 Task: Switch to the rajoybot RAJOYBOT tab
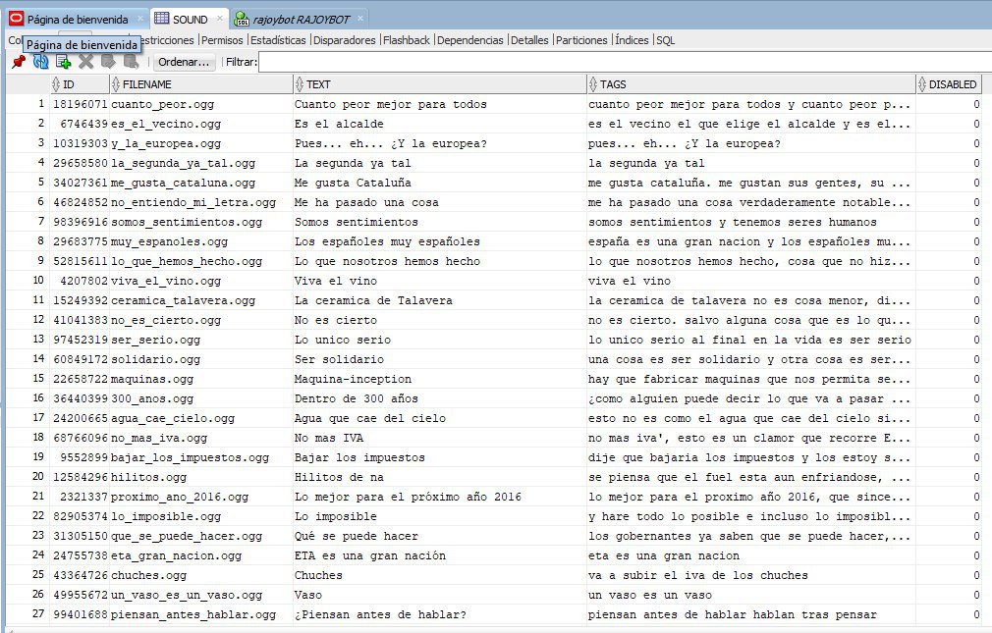(x=302, y=20)
